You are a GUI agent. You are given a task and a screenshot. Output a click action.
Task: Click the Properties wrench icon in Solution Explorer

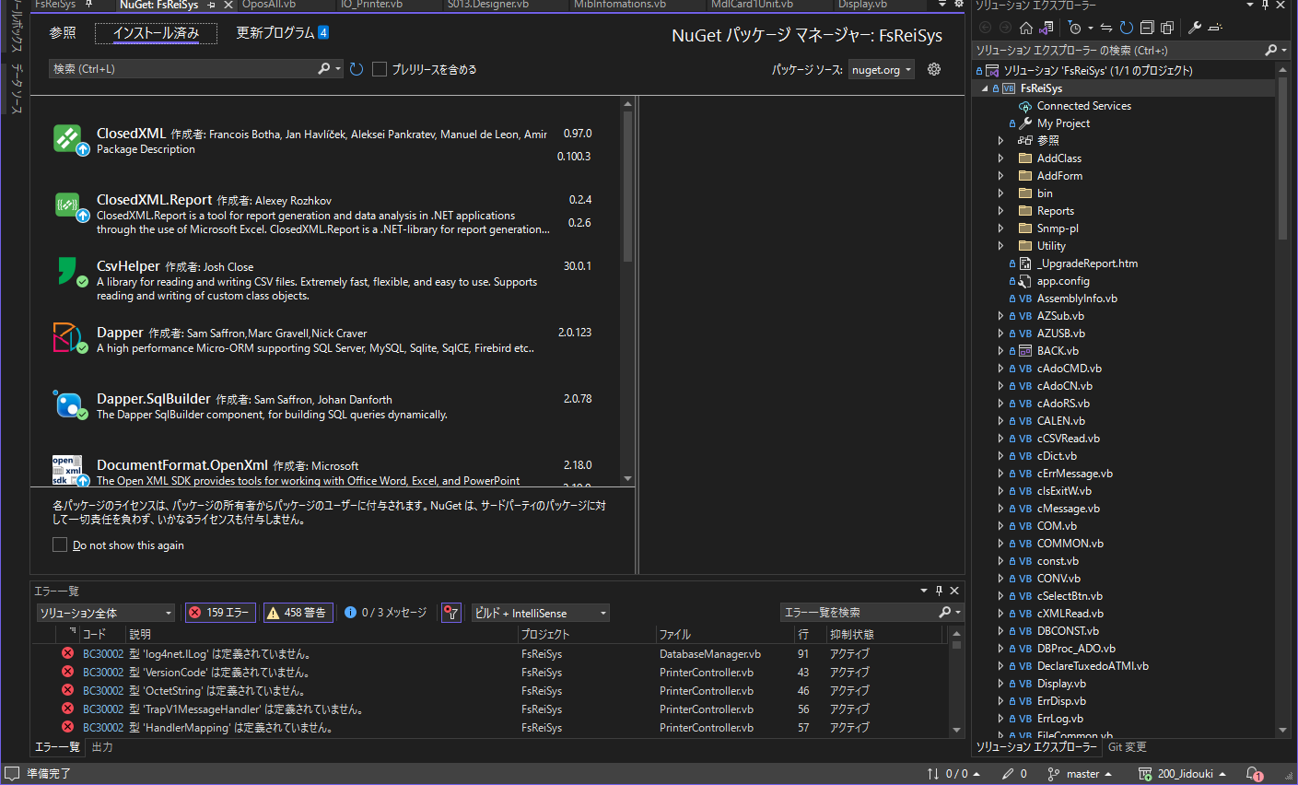point(1196,28)
